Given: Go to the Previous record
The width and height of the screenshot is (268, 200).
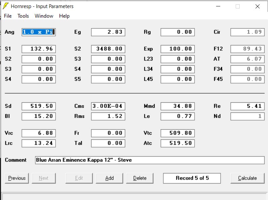Looking at the screenshot, I should [x=17, y=178].
